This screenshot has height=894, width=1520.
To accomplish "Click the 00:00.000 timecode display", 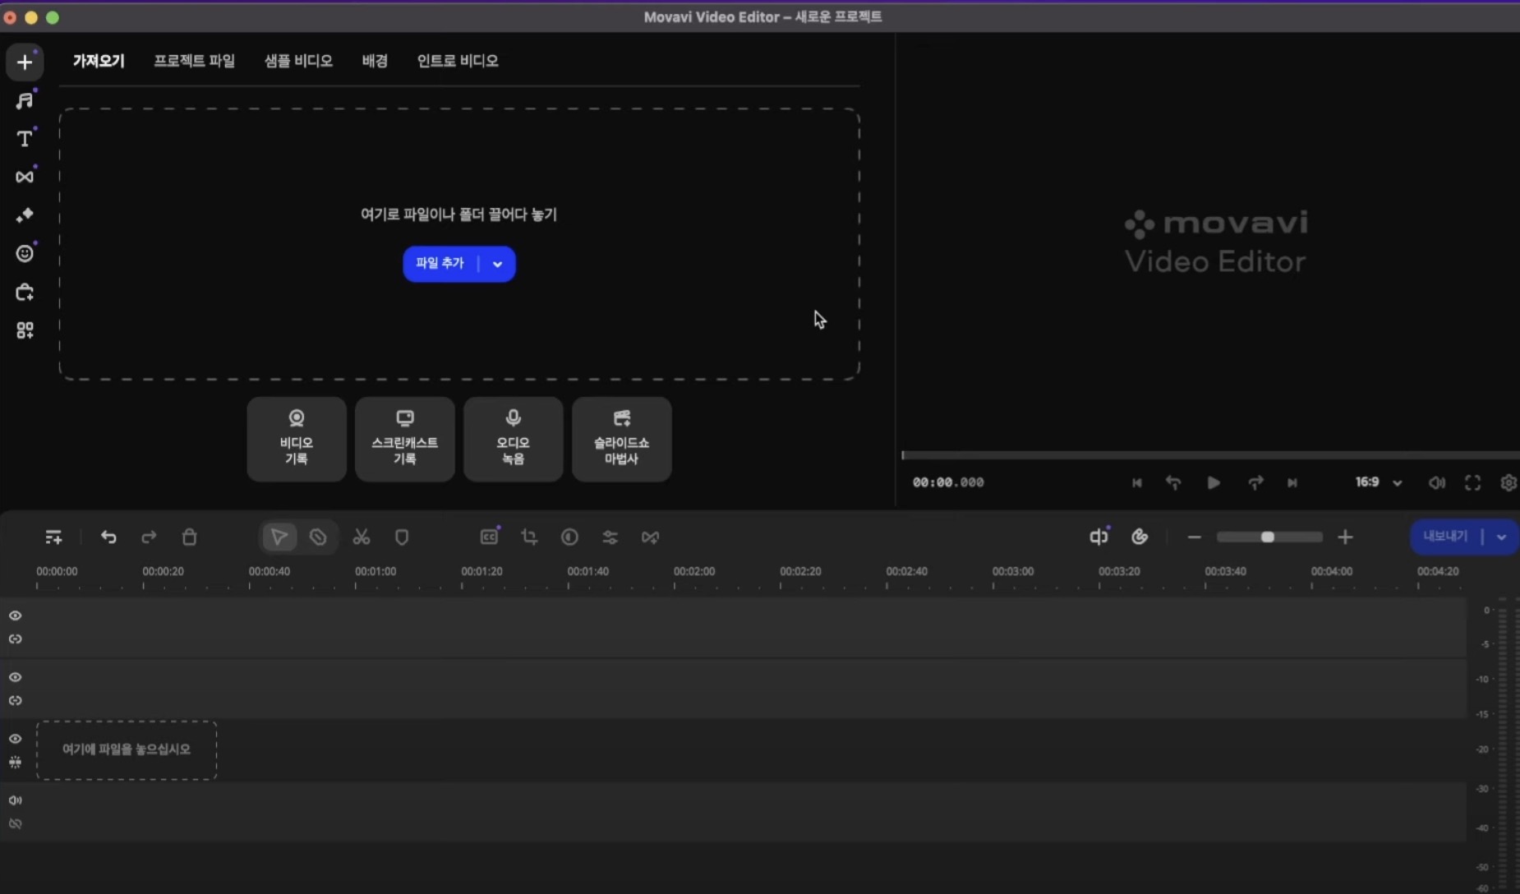I will 948,483.
